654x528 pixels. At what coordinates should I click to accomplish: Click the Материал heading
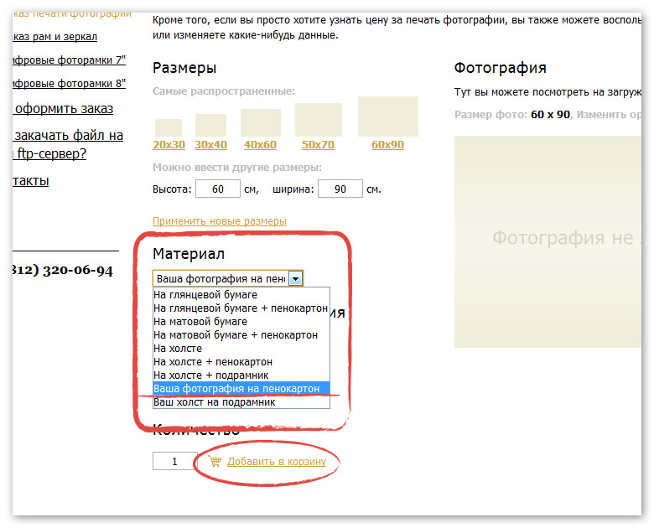(x=189, y=254)
